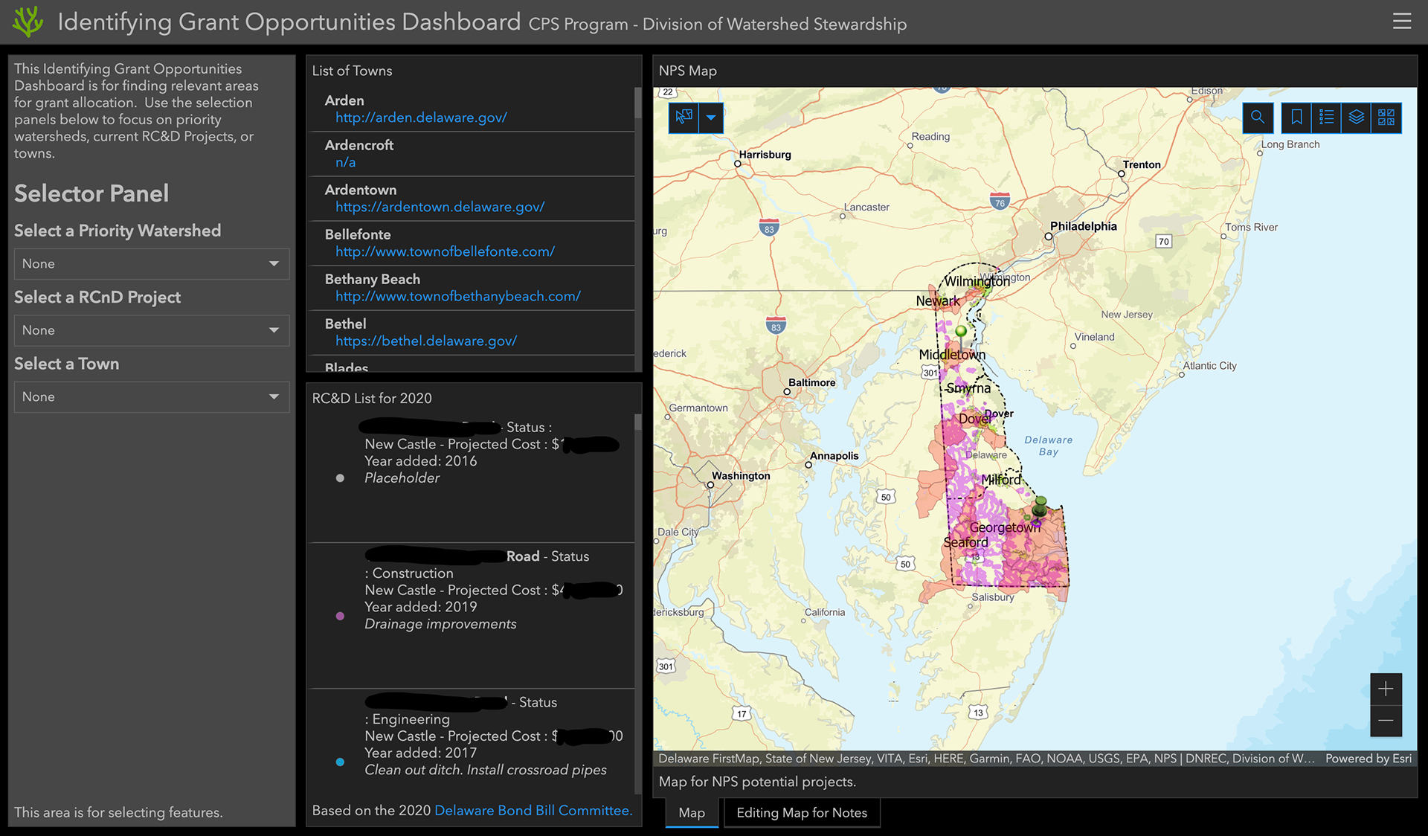The width and height of the screenshot is (1428, 836).
Task: Zoom in on the NPS map
Action: [x=1386, y=689]
